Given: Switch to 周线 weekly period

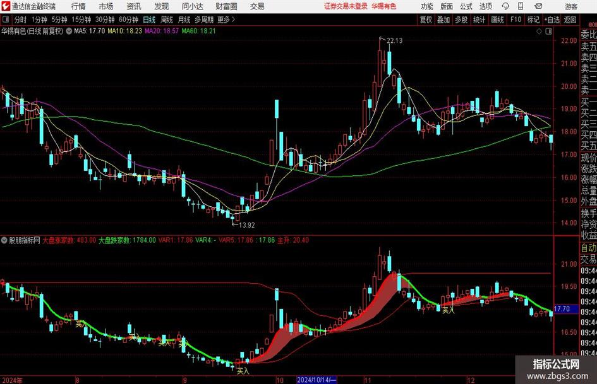Looking at the screenshot, I should 166,20.
